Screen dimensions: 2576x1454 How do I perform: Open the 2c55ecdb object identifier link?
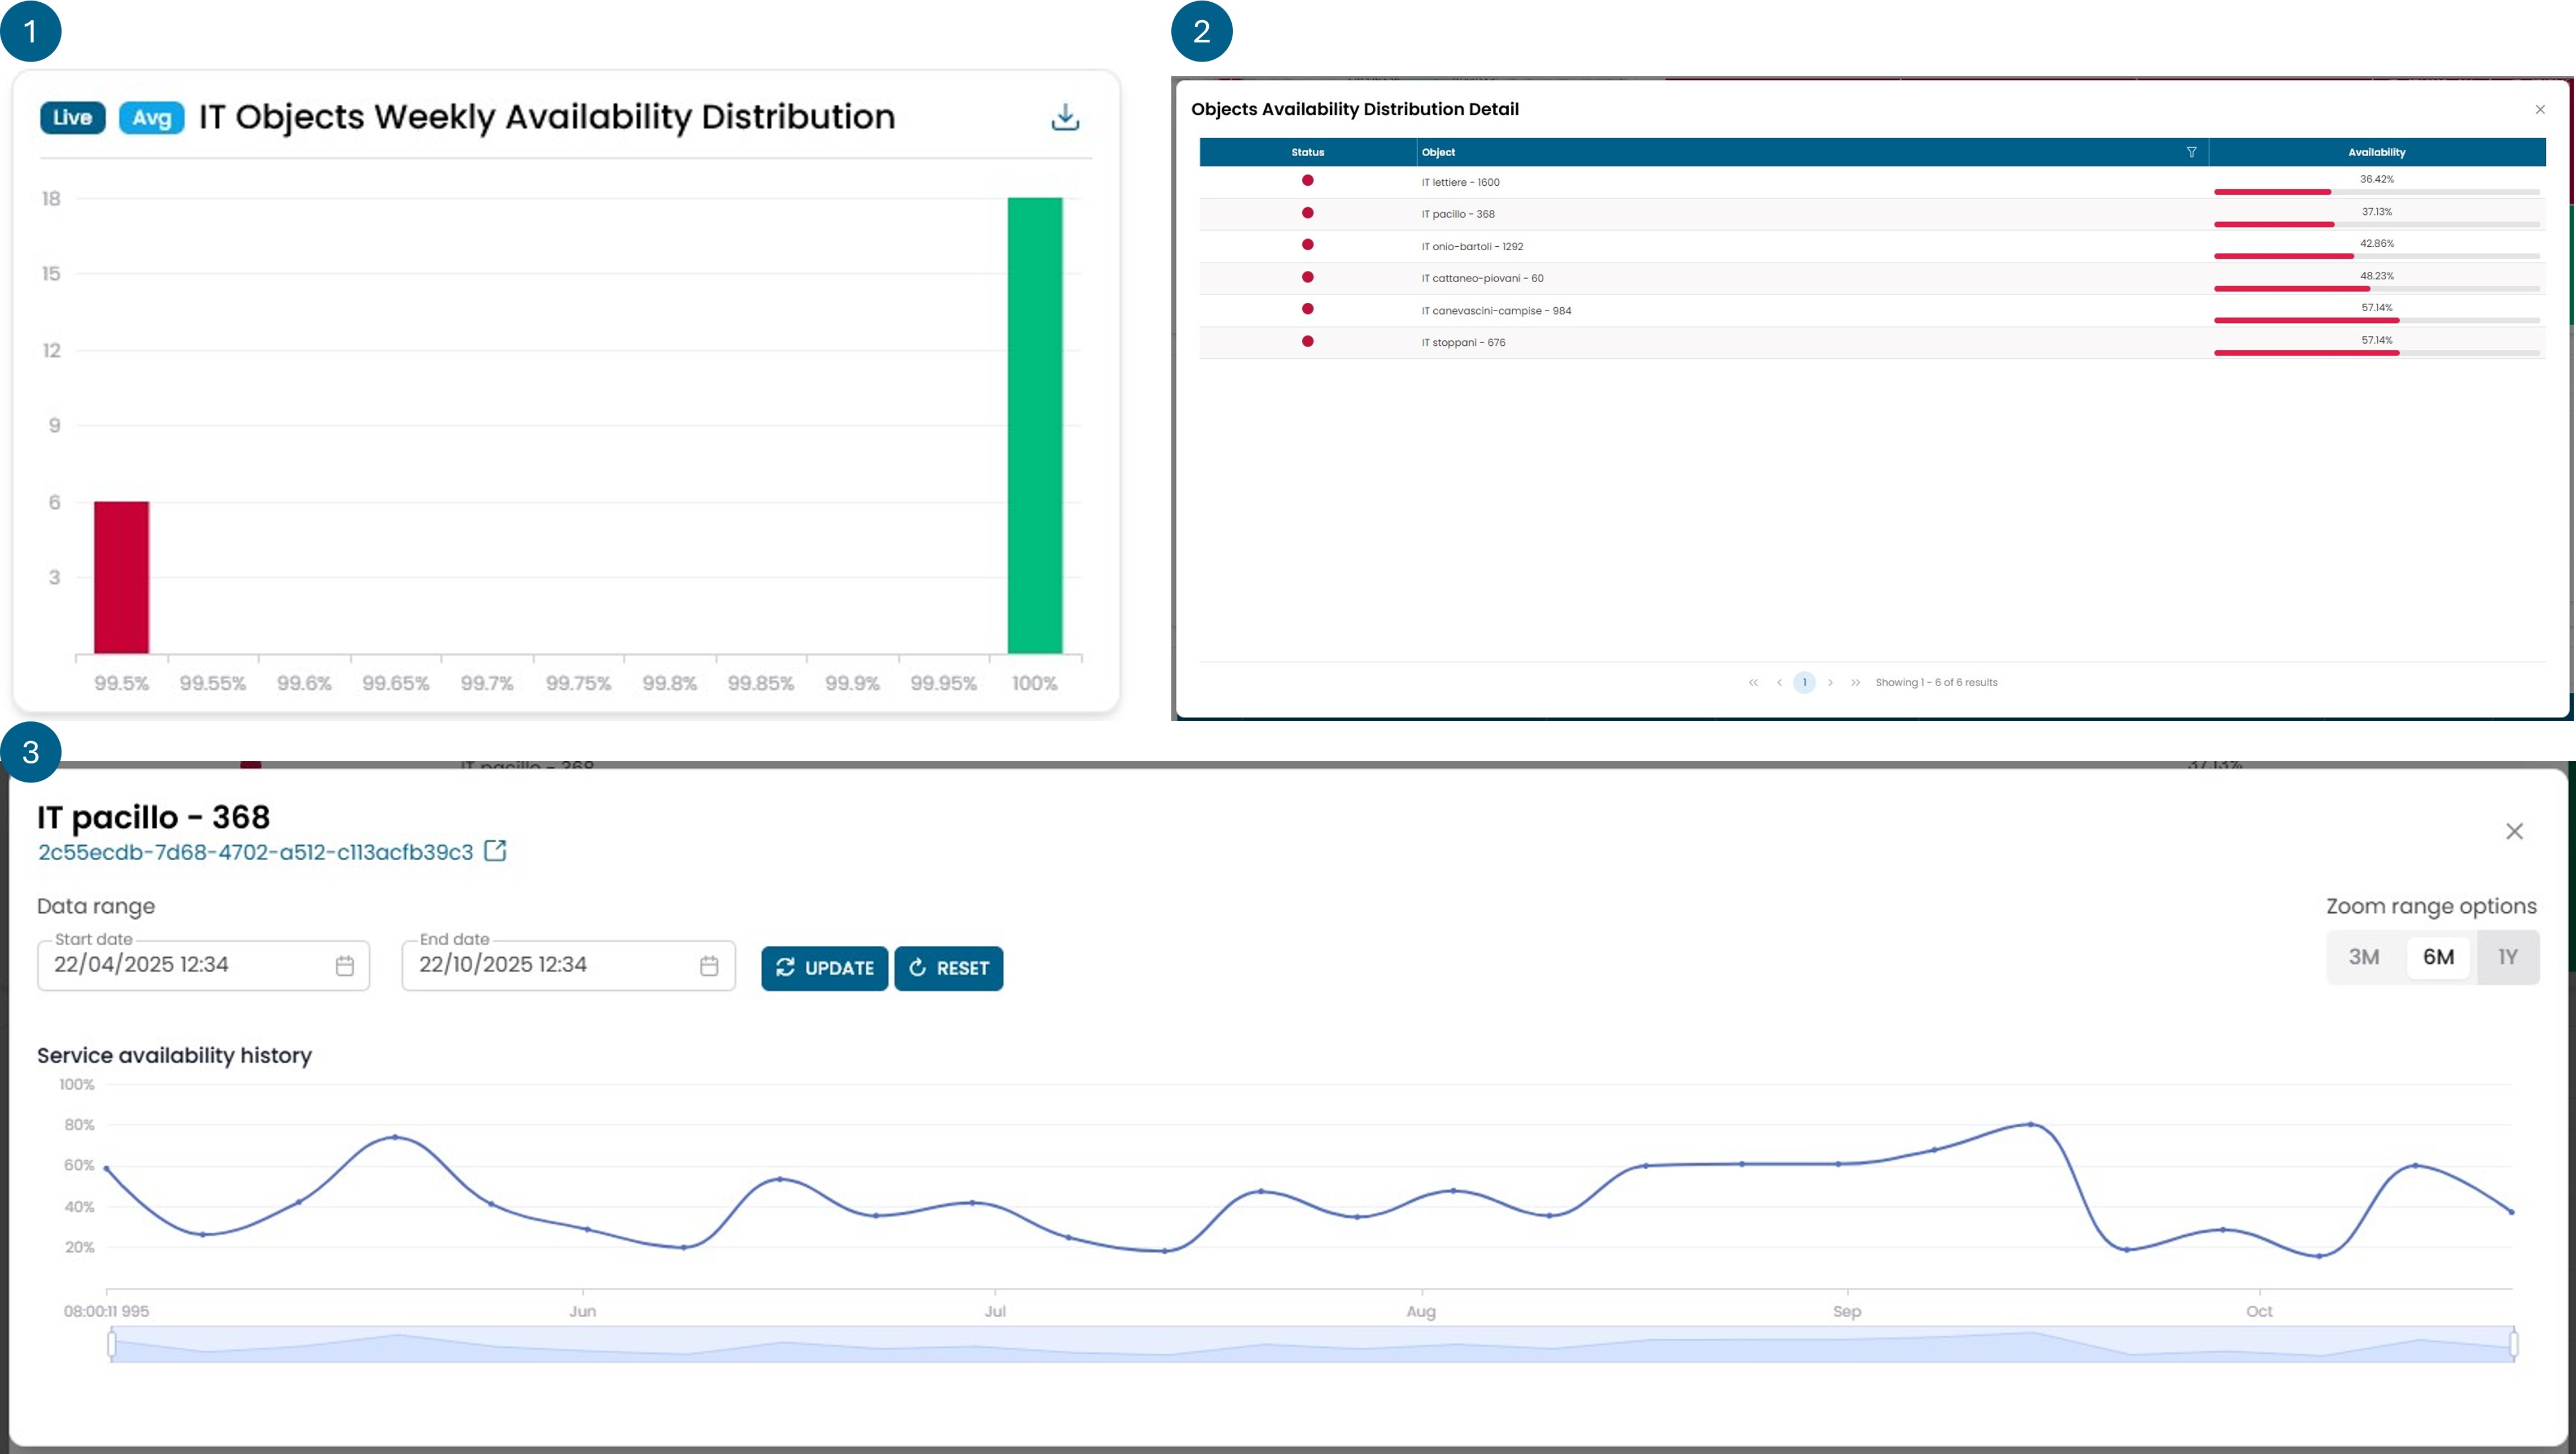254,852
